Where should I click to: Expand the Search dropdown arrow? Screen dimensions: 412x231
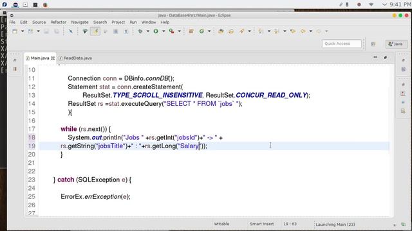[x=249, y=31]
